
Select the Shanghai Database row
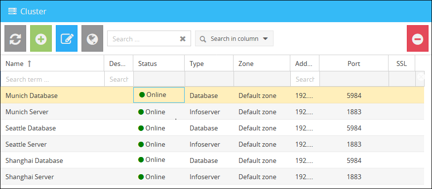[x=212, y=160]
